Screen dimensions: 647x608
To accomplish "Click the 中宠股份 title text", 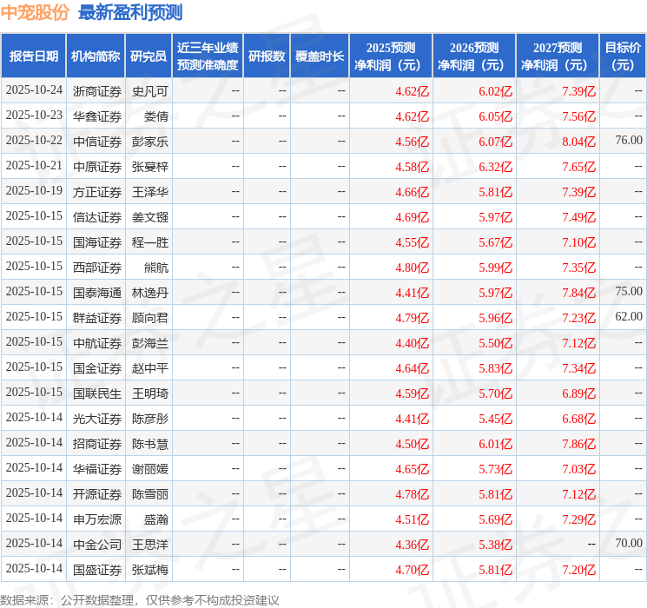I will click(35, 12).
